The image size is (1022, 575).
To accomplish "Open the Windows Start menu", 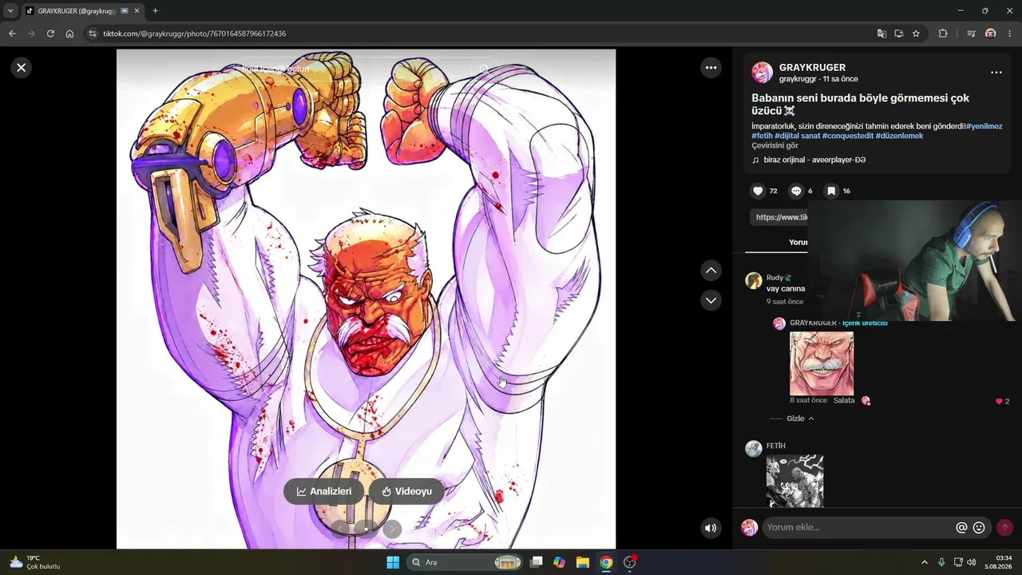I will point(393,562).
